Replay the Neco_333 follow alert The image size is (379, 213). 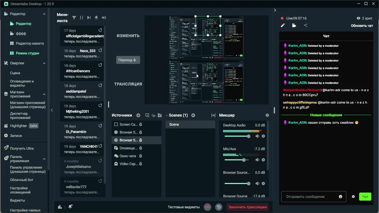point(100,51)
